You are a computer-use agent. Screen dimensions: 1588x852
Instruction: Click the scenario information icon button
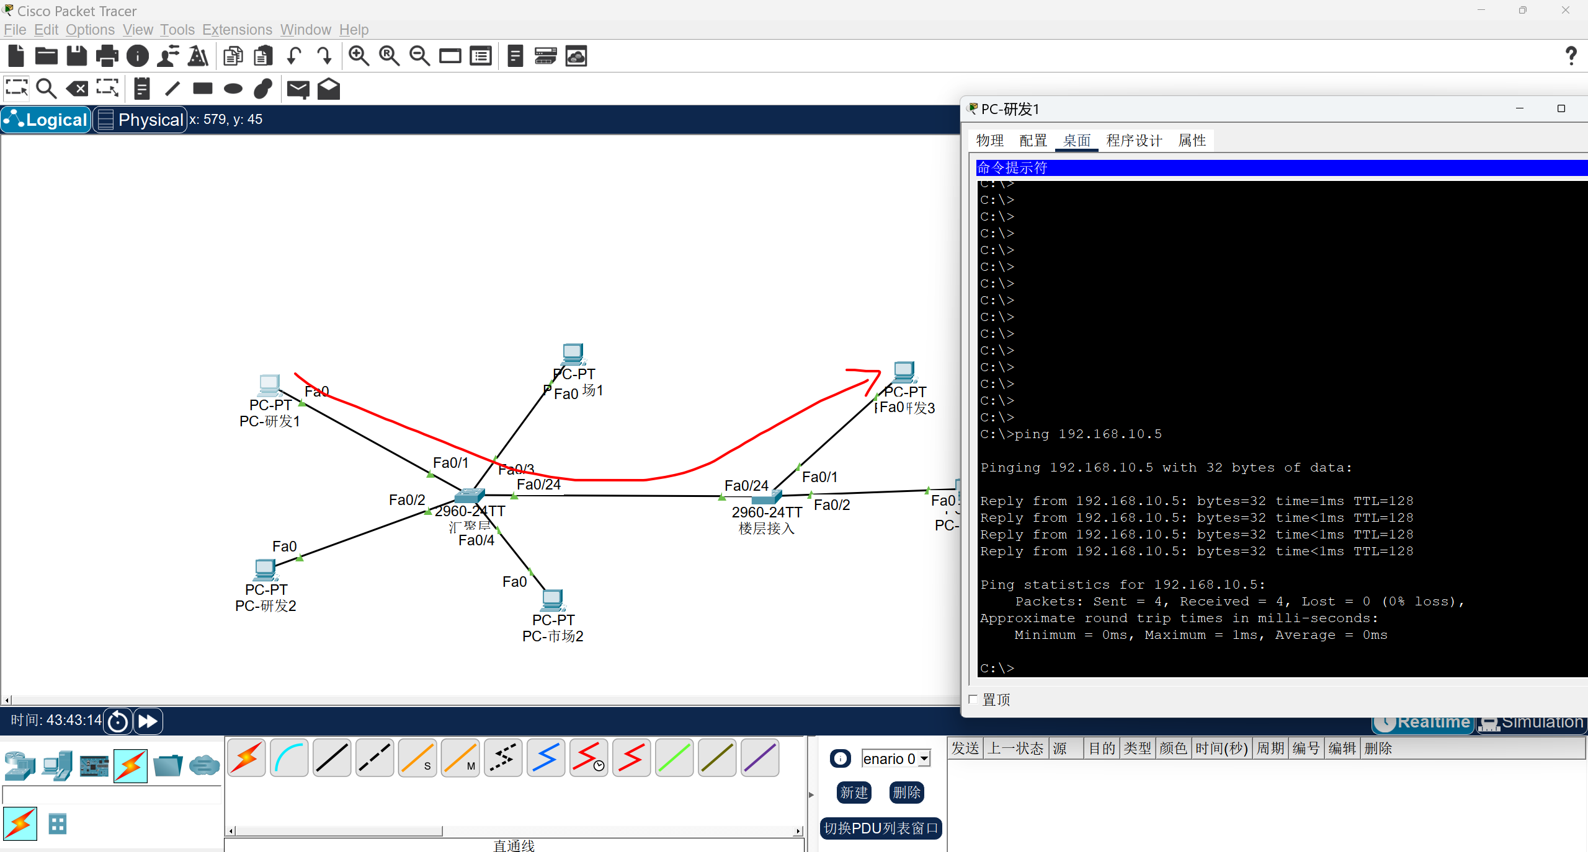pyautogui.click(x=841, y=758)
